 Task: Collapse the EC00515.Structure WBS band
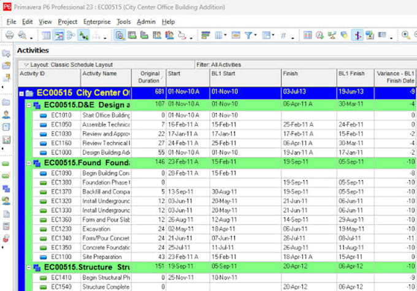point(29,267)
